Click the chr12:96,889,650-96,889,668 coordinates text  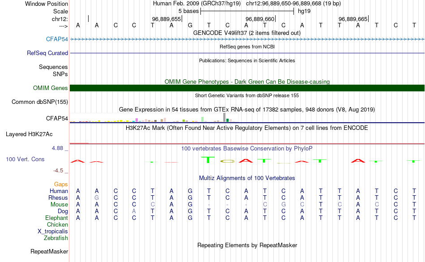[x=293, y=4]
